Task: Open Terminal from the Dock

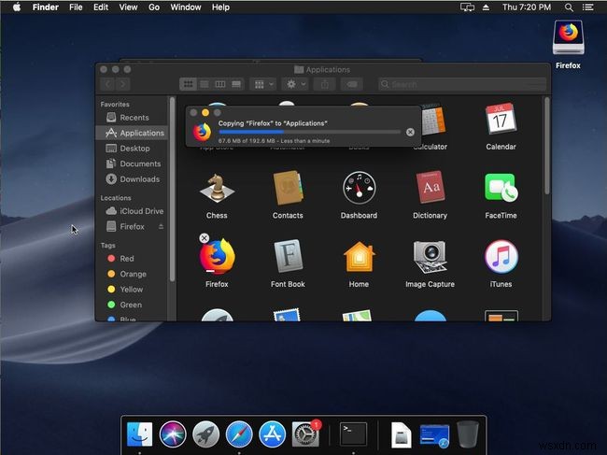Action: [353, 434]
